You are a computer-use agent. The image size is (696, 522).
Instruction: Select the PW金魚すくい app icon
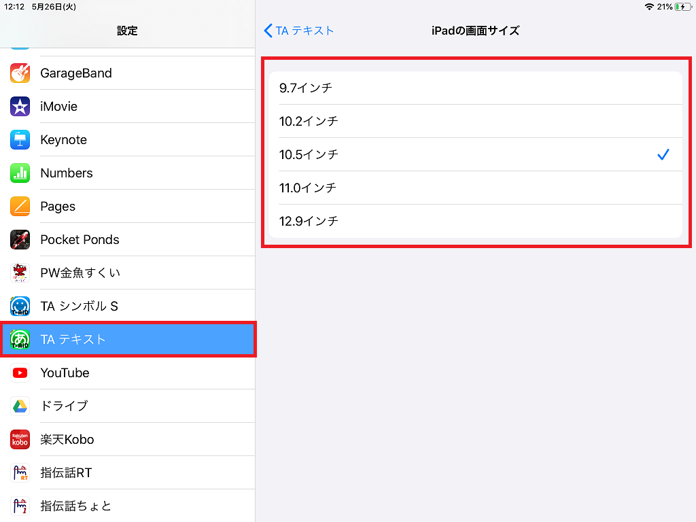coord(20,273)
